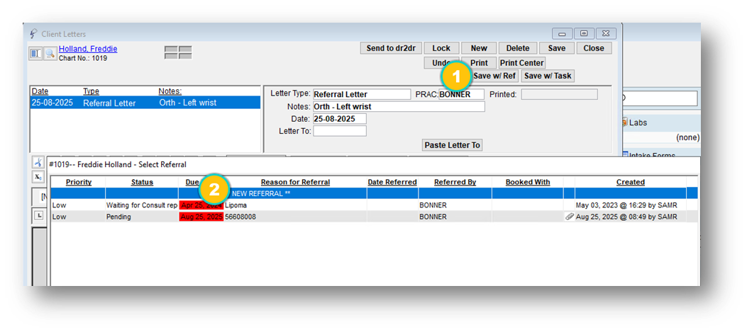Open the Print Center
The width and height of the screenshot is (747, 332).
pos(521,63)
